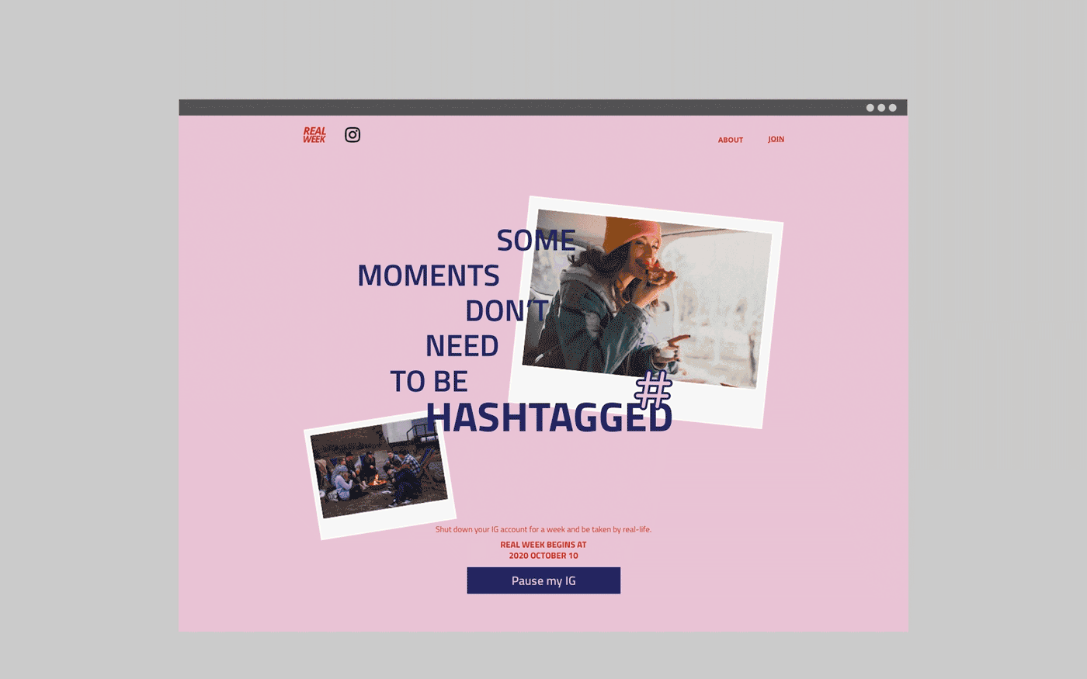The image size is (1087, 679).
Task: Click the HASHTAGGED headline word
Action: [549, 417]
